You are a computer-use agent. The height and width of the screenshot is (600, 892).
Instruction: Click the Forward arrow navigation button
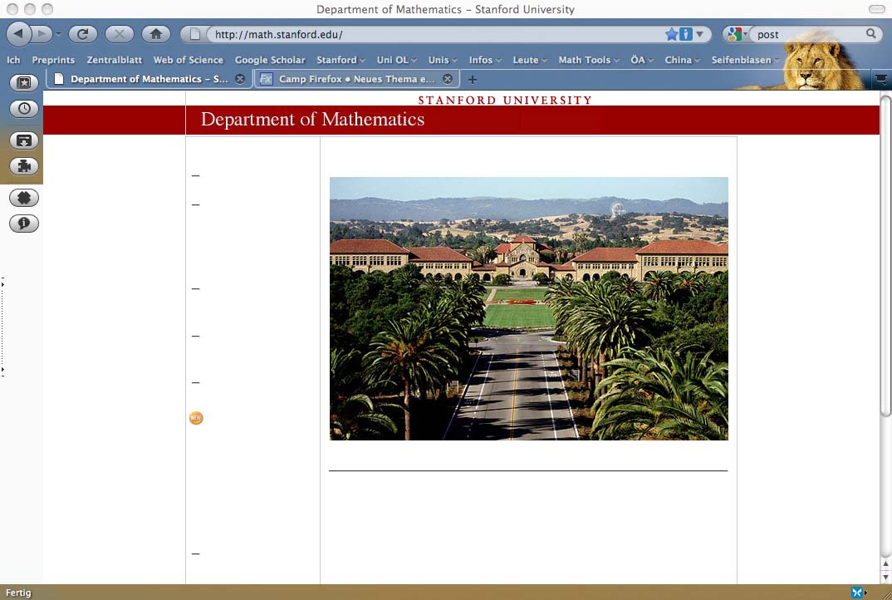(42, 33)
